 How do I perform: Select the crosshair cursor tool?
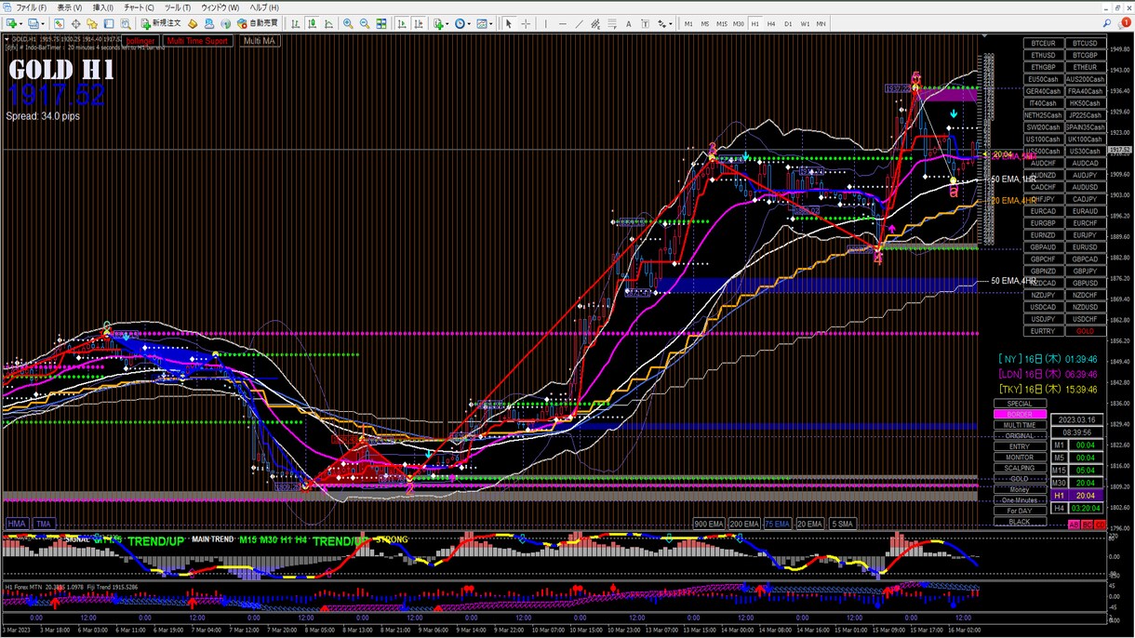[526, 23]
